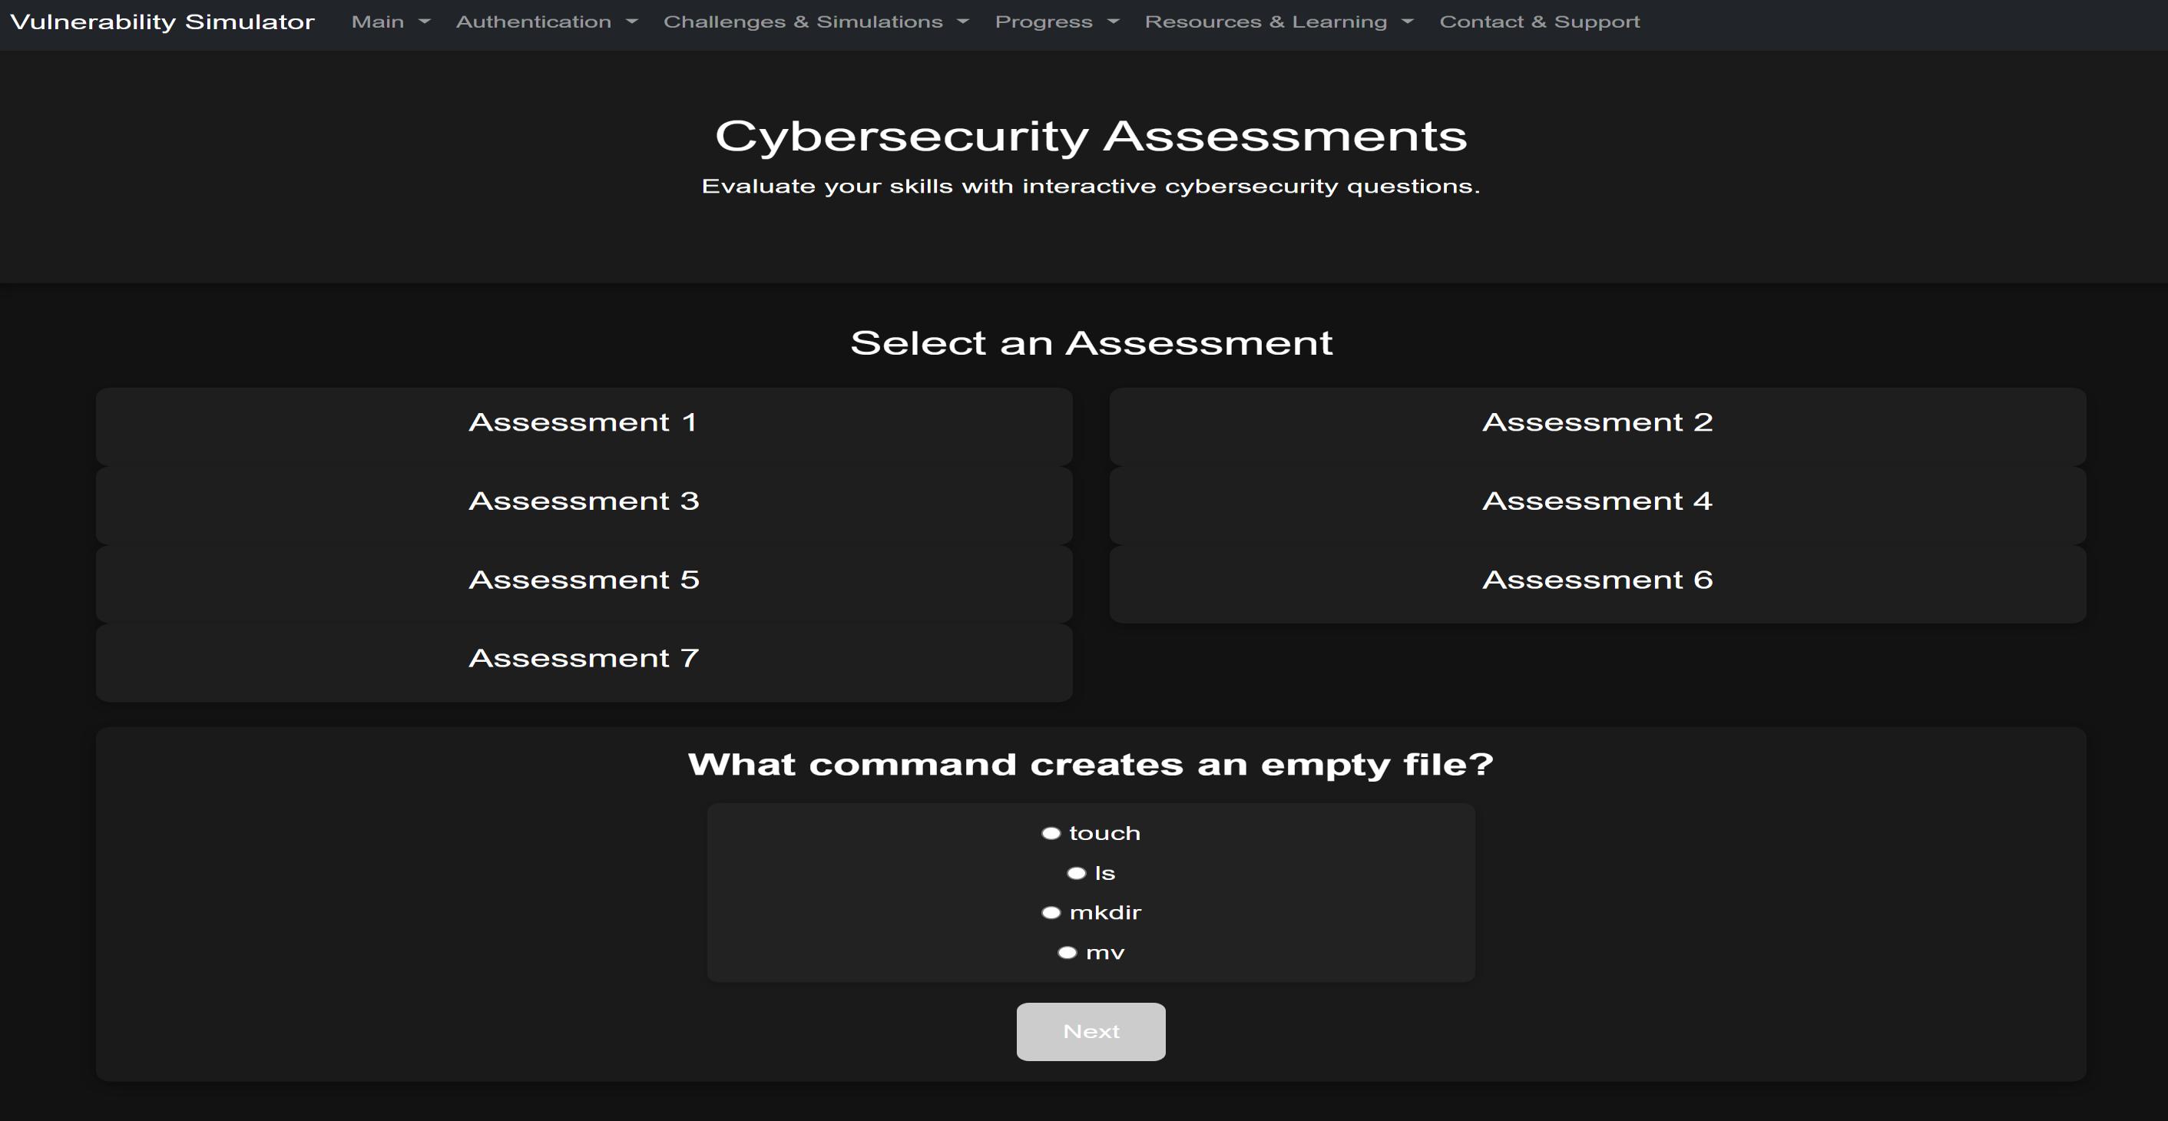
Task: Expand the Main dropdown menu
Action: pyautogui.click(x=389, y=21)
